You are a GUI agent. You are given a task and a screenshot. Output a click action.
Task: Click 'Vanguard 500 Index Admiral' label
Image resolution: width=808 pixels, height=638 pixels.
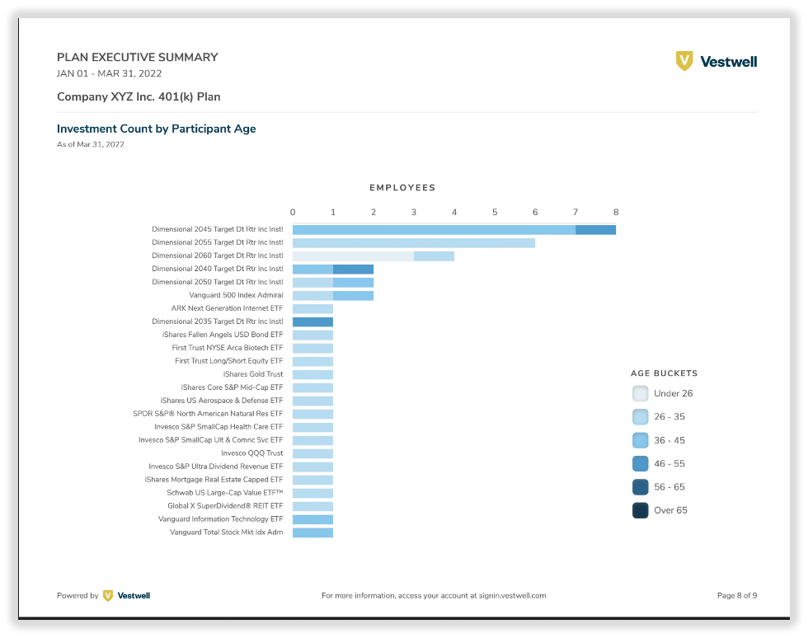tap(236, 295)
